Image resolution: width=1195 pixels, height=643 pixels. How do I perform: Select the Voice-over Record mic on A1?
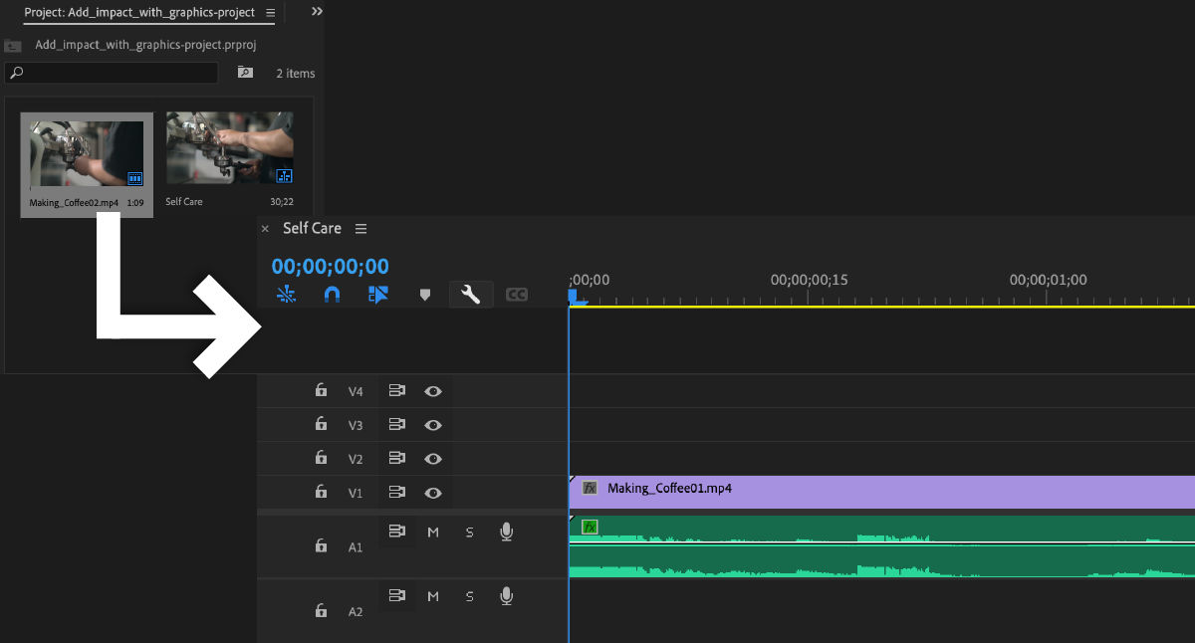[506, 532]
